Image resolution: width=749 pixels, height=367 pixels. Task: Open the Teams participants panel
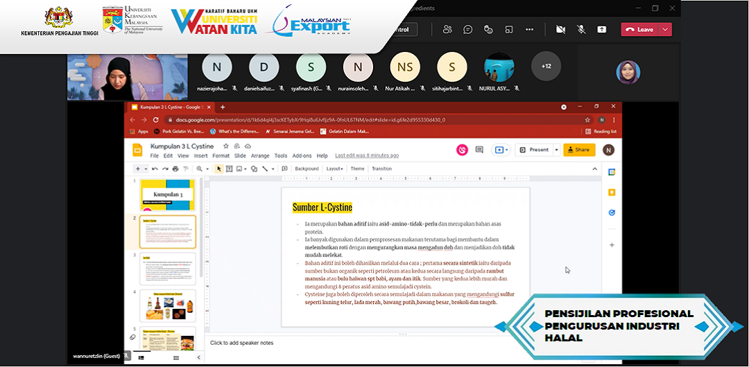447,29
